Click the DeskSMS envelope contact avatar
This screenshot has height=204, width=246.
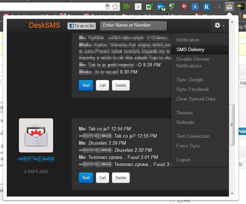click(36, 135)
